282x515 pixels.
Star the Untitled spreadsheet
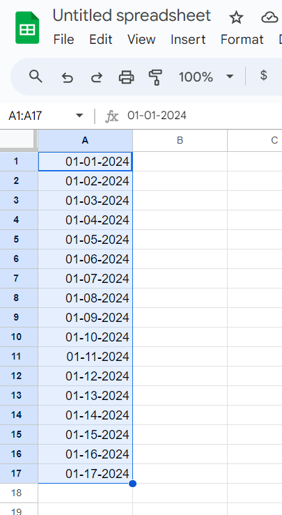pos(236,17)
